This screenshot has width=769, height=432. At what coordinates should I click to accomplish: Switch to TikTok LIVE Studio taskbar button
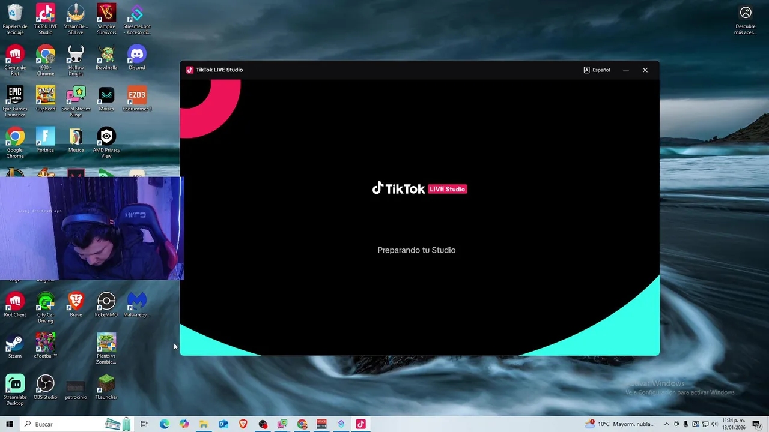[x=360, y=424]
